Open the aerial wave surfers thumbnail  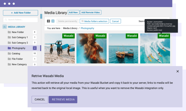[155, 48]
